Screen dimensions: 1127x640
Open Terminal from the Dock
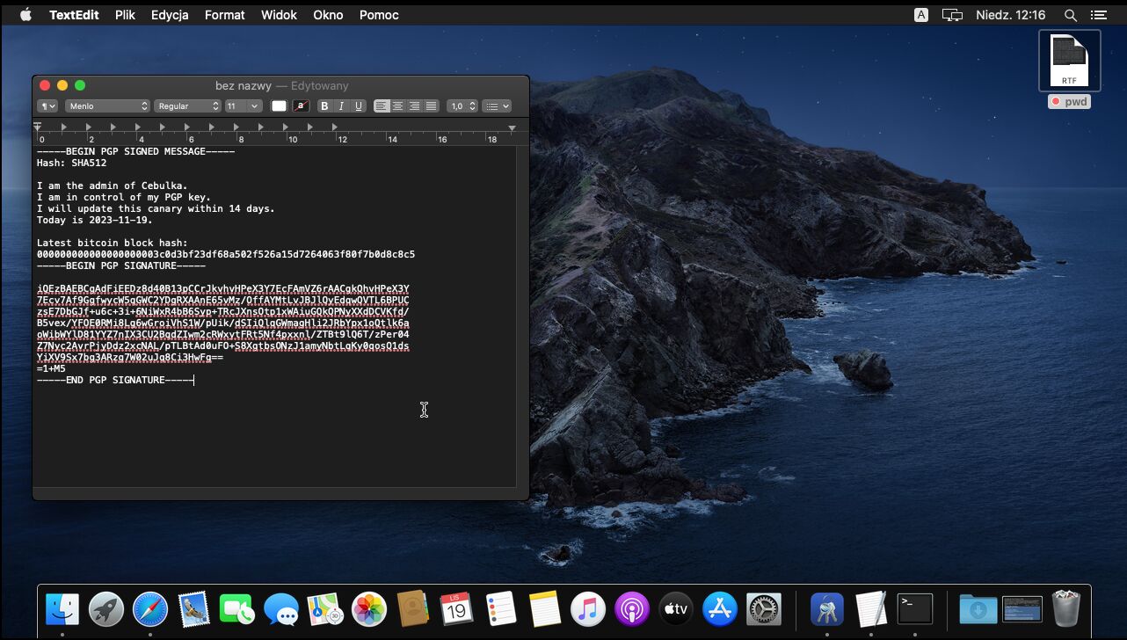click(914, 608)
